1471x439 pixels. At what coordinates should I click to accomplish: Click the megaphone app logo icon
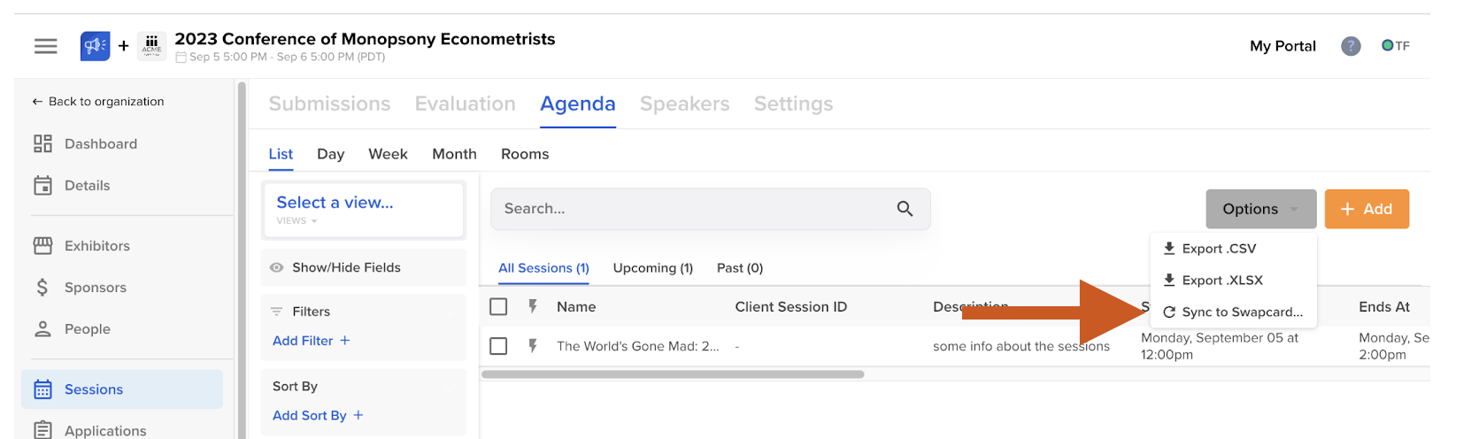(x=95, y=46)
